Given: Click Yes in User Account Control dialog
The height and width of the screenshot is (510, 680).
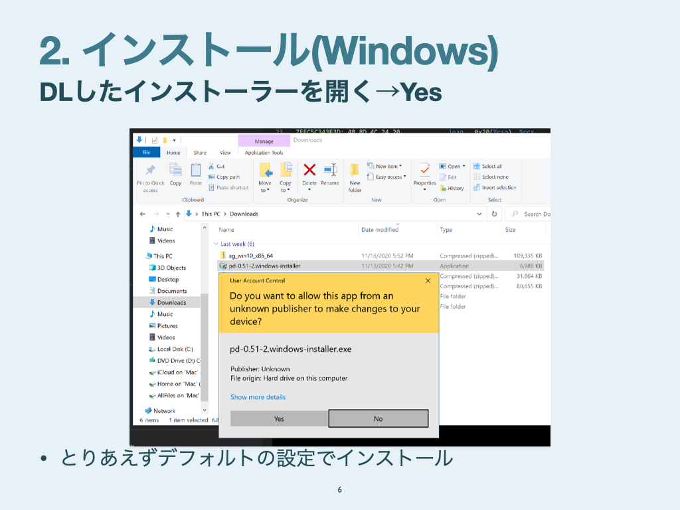Looking at the screenshot, I should tap(279, 419).
